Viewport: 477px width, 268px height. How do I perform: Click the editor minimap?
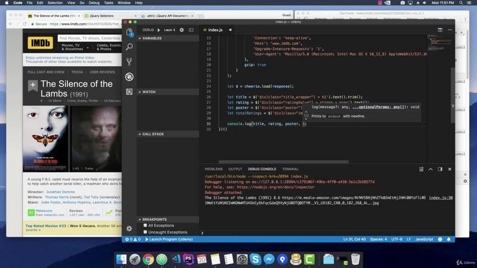pyautogui.click(x=438, y=44)
